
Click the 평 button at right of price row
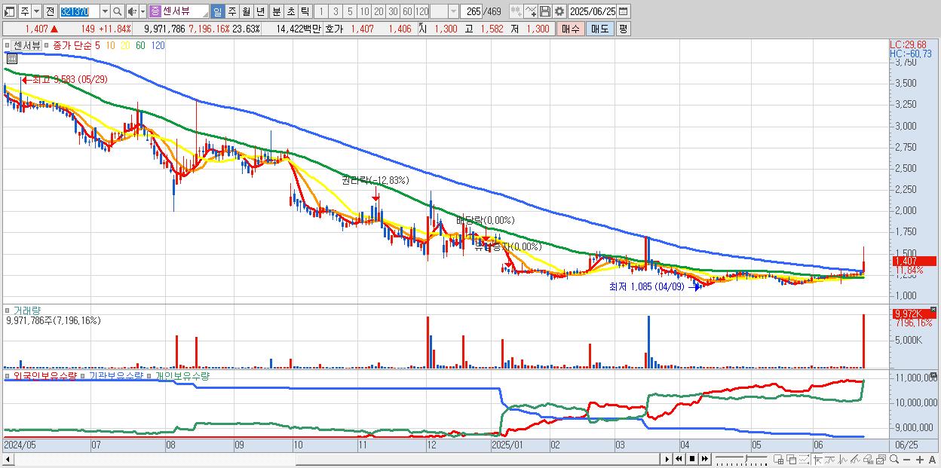623,29
